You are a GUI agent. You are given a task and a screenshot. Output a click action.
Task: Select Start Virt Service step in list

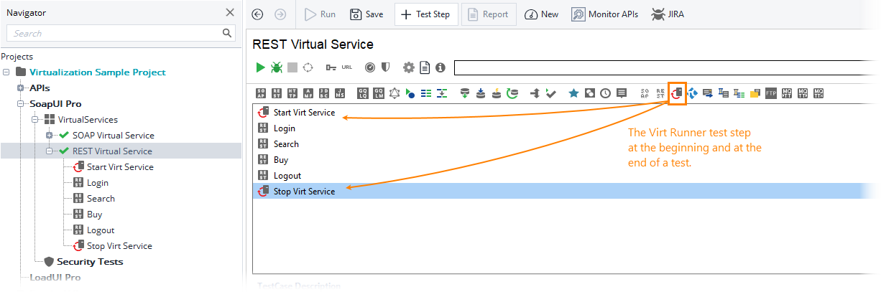tap(304, 113)
